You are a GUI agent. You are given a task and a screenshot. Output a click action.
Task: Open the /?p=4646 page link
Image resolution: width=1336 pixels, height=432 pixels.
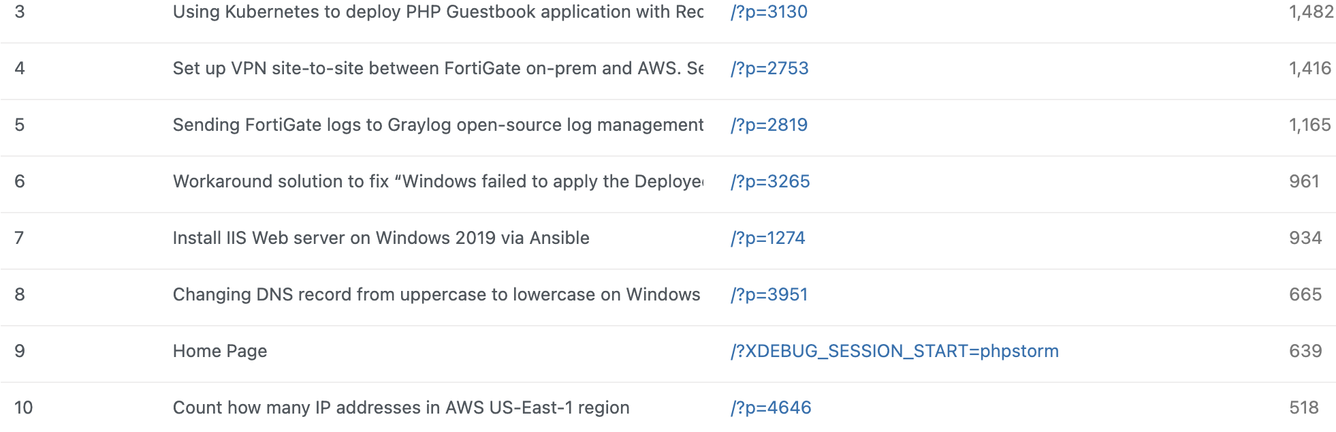771,408
